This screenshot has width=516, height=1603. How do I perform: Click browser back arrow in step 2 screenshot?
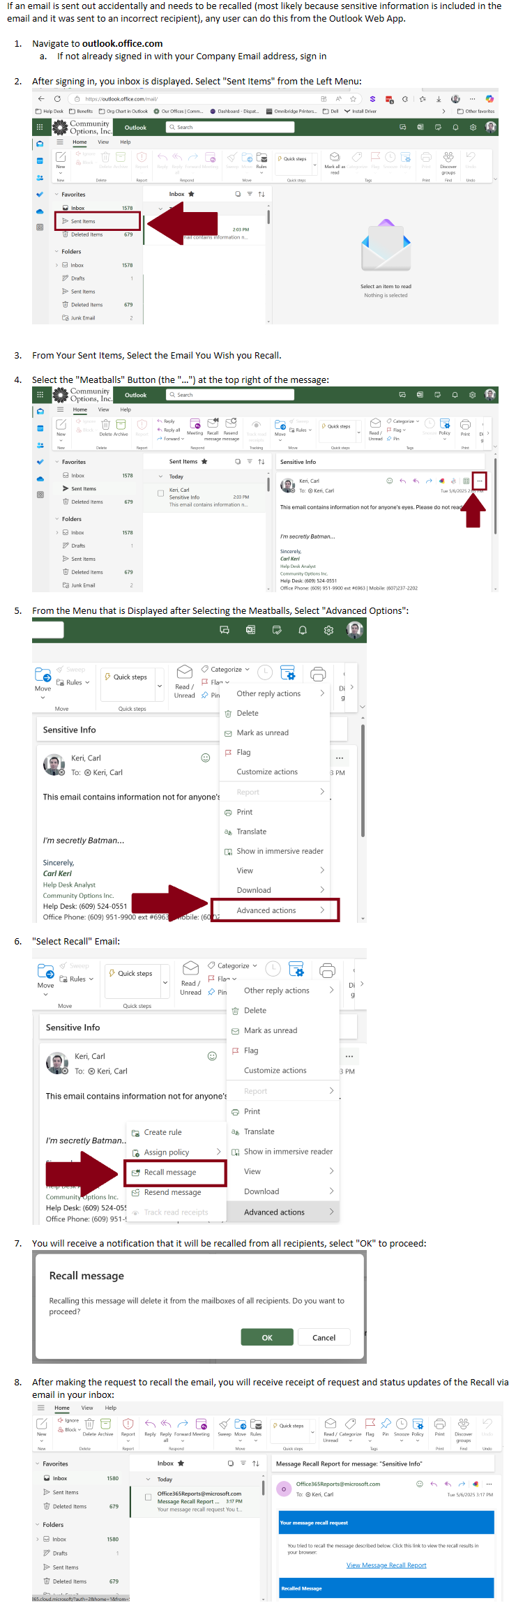click(x=40, y=99)
